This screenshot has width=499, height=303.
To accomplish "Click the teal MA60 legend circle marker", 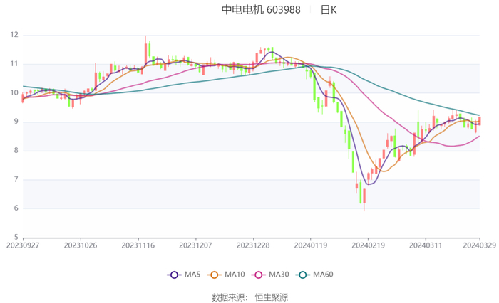I will click(x=302, y=275).
